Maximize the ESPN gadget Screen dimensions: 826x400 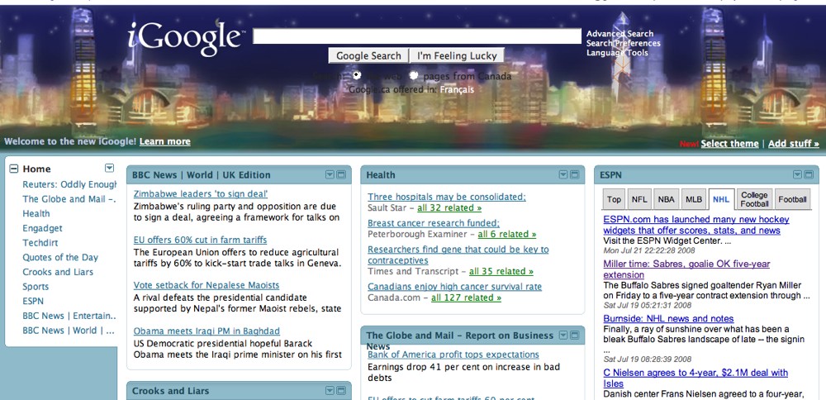tap(809, 174)
